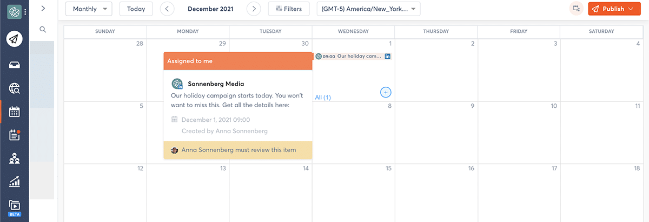649x222 pixels.
Task: Open the Filters options
Action: [289, 9]
